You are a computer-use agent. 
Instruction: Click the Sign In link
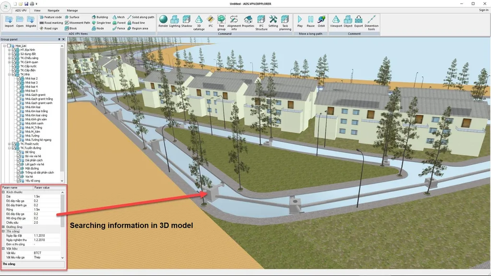[x=483, y=10]
